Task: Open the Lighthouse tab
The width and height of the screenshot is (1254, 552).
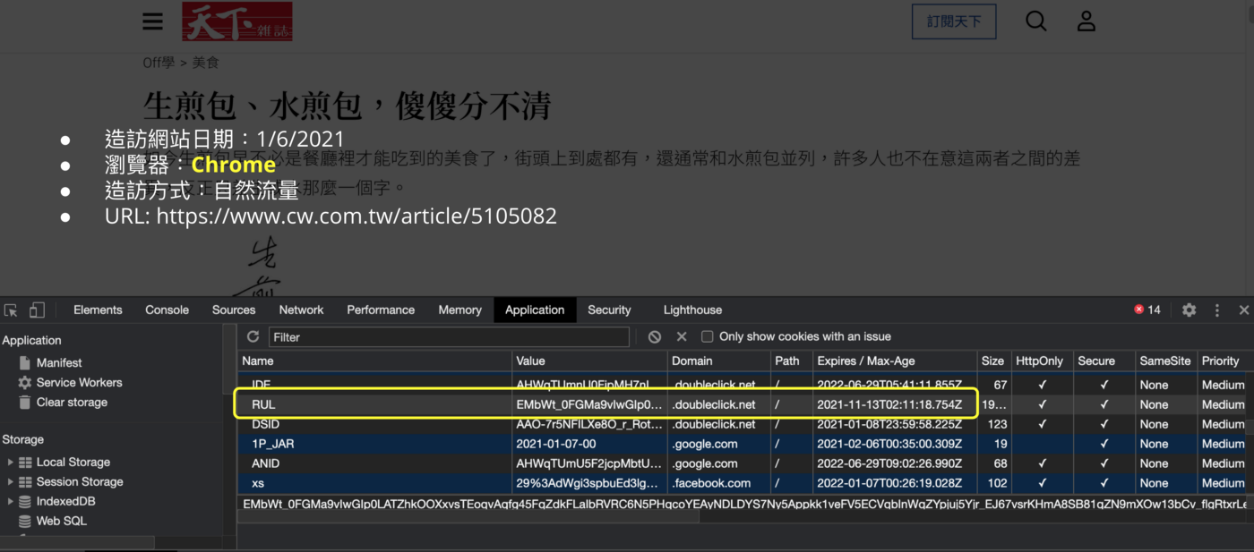Action: click(x=692, y=310)
